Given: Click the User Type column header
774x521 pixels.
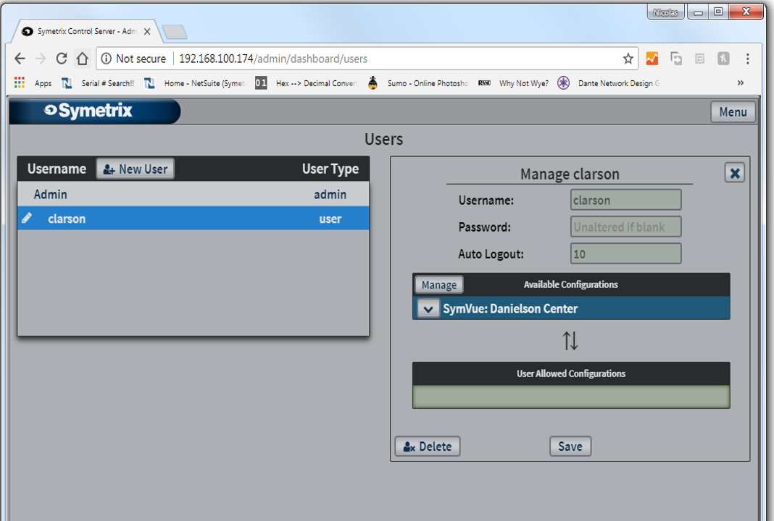Looking at the screenshot, I should (x=330, y=169).
